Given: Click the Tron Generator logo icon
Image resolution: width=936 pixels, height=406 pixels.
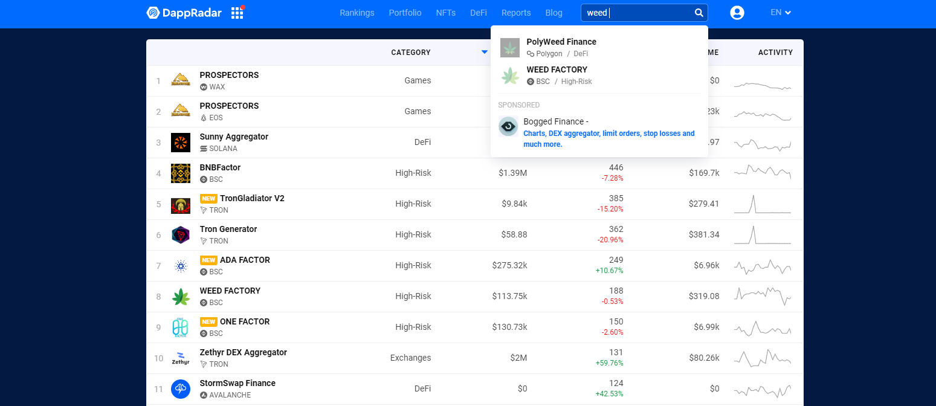Looking at the screenshot, I should tap(181, 235).
